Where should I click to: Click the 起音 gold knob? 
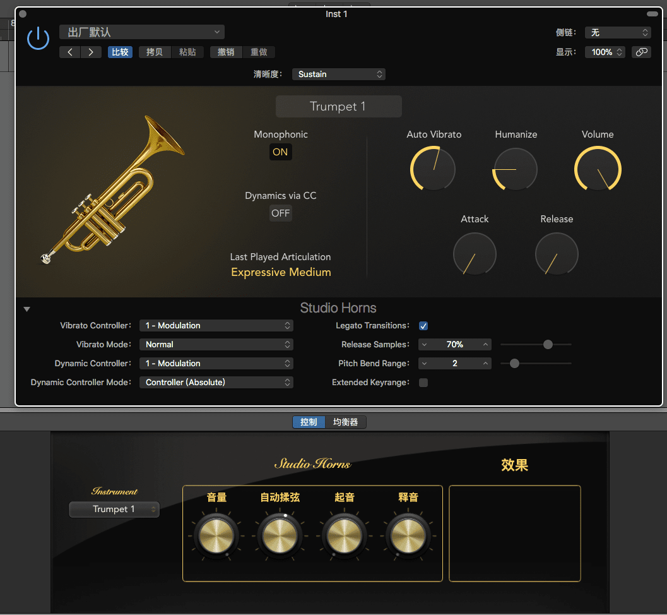click(344, 535)
